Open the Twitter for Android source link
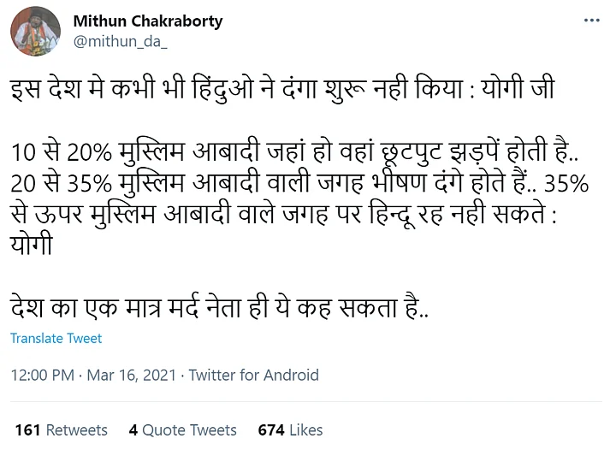The height and width of the screenshot is (450, 616). tap(254, 375)
